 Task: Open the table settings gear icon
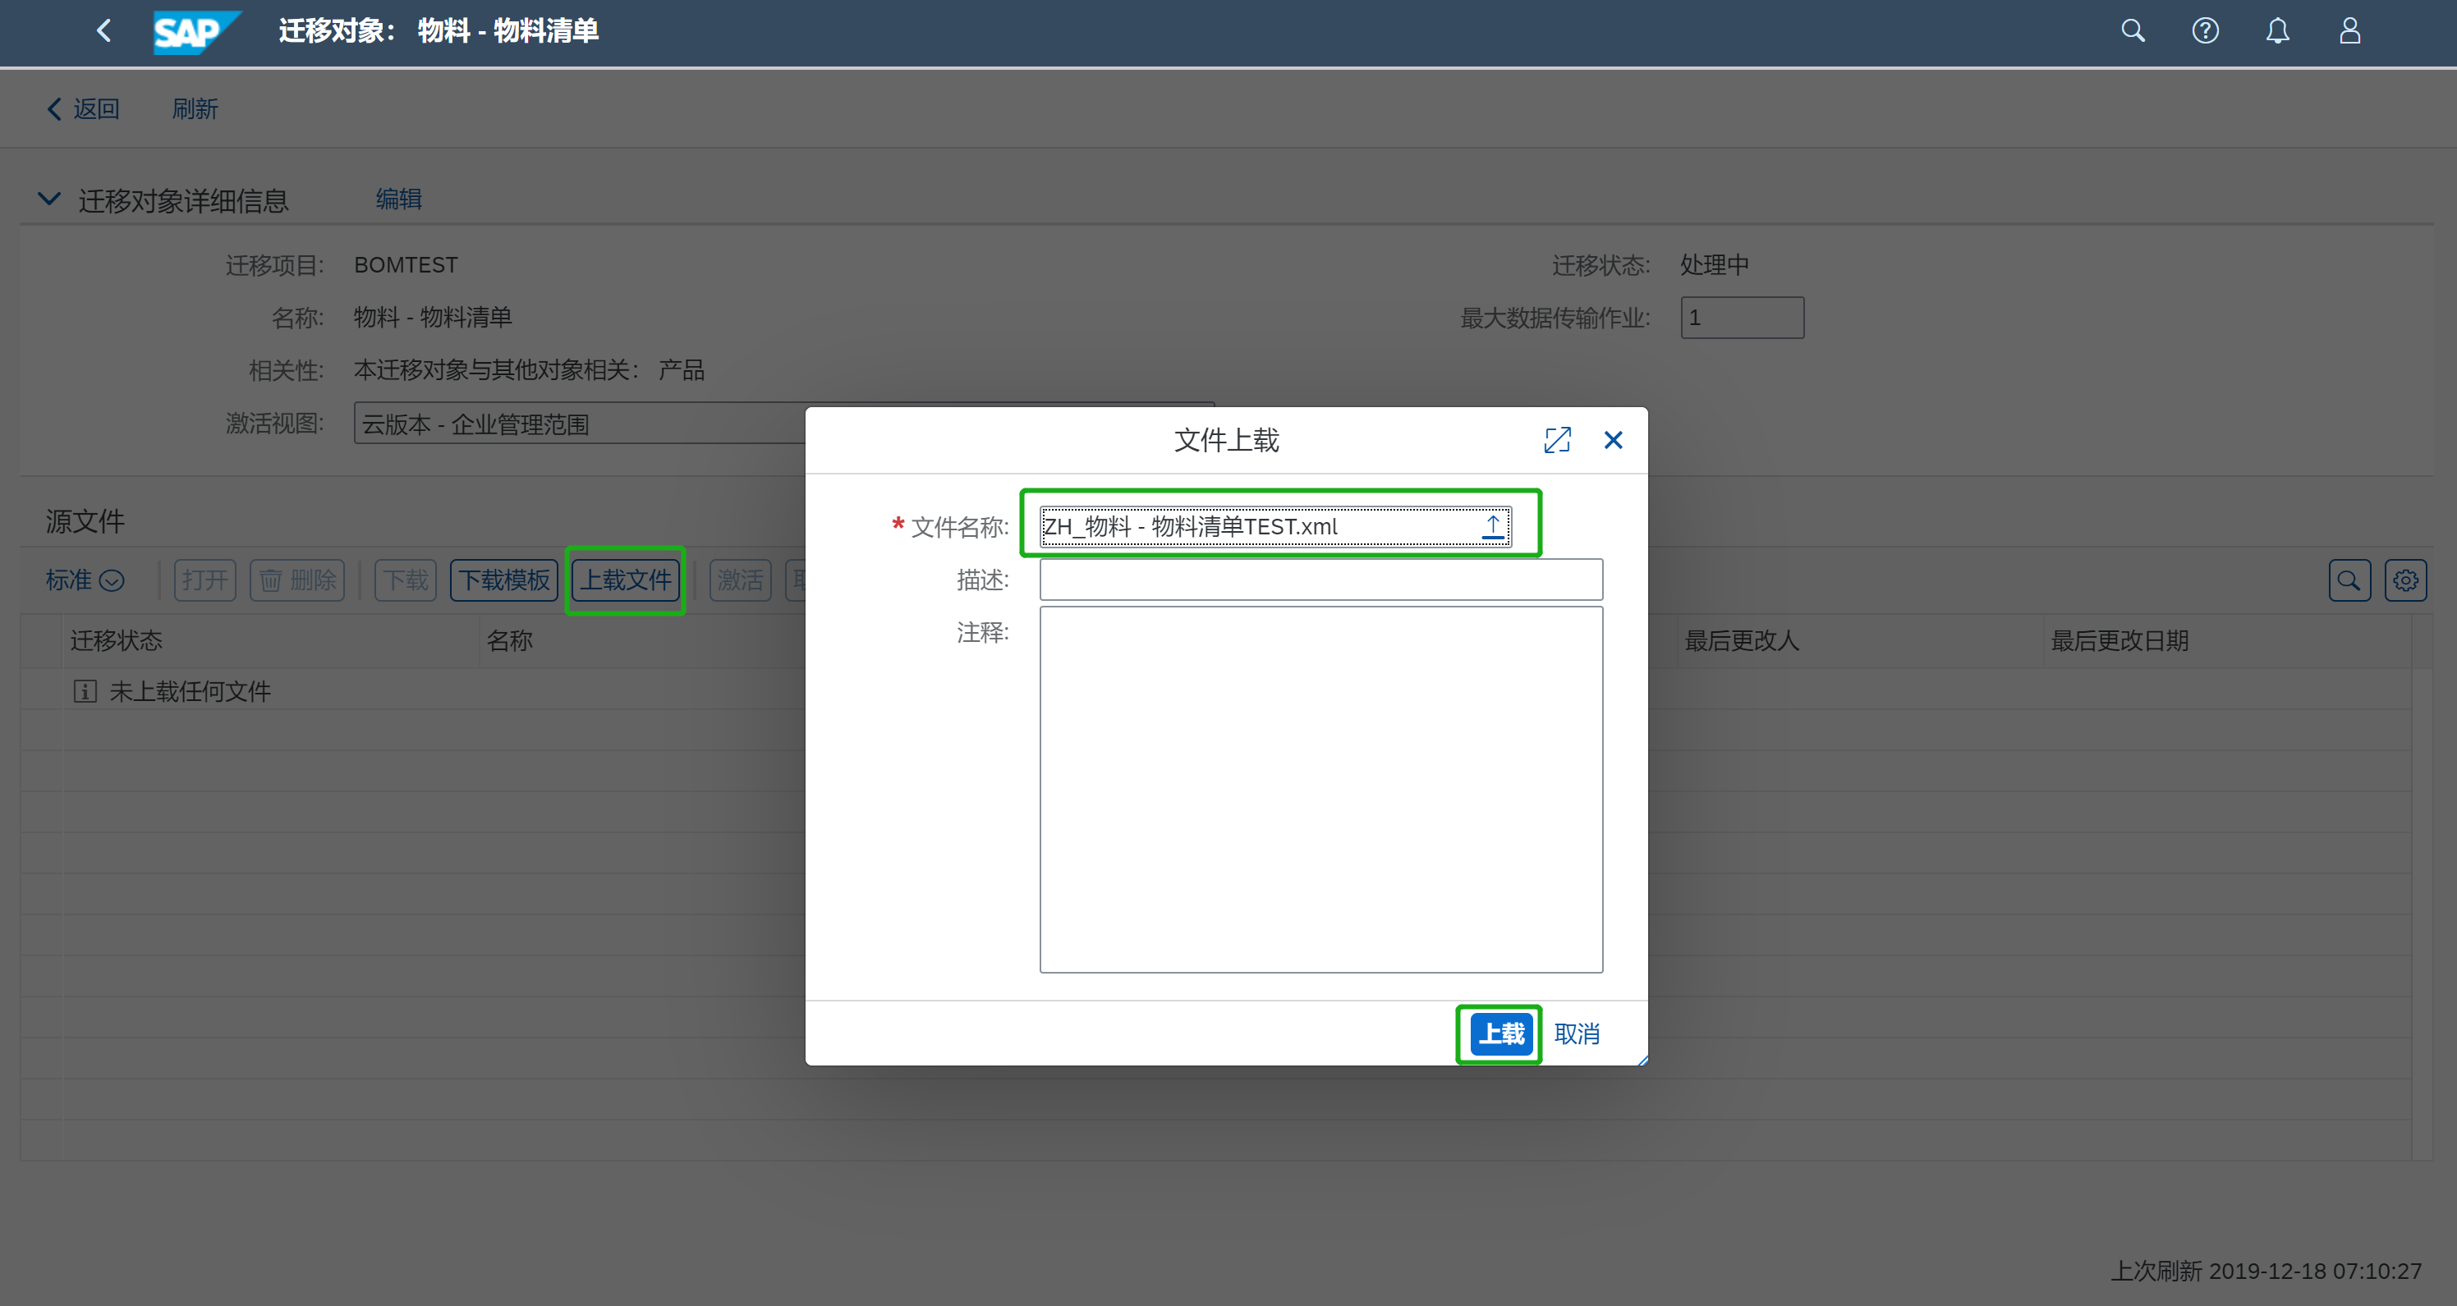point(2405,580)
